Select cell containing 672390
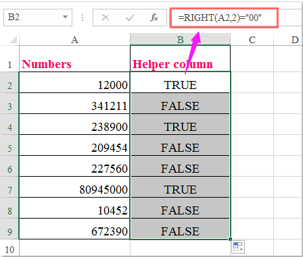This screenshot has height=257, width=303. (x=74, y=229)
